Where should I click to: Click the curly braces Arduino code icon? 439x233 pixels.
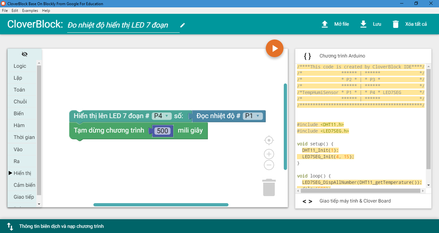pos(308,56)
